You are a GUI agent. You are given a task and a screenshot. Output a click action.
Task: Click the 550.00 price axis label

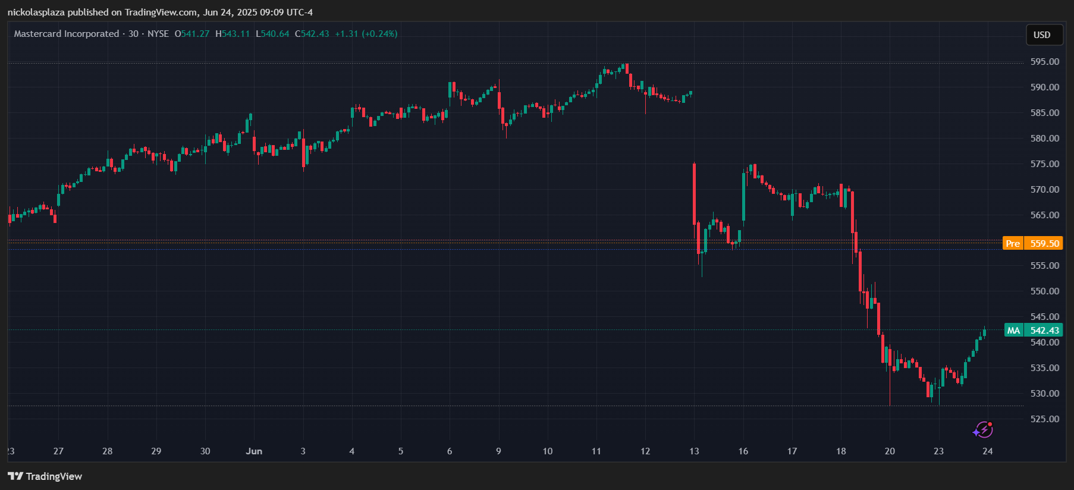pyautogui.click(x=1045, y=291)
